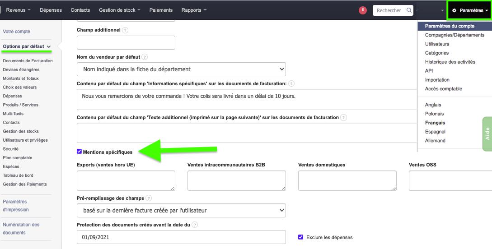
Task: Select Importation menu entry
Action: point(437,80)
